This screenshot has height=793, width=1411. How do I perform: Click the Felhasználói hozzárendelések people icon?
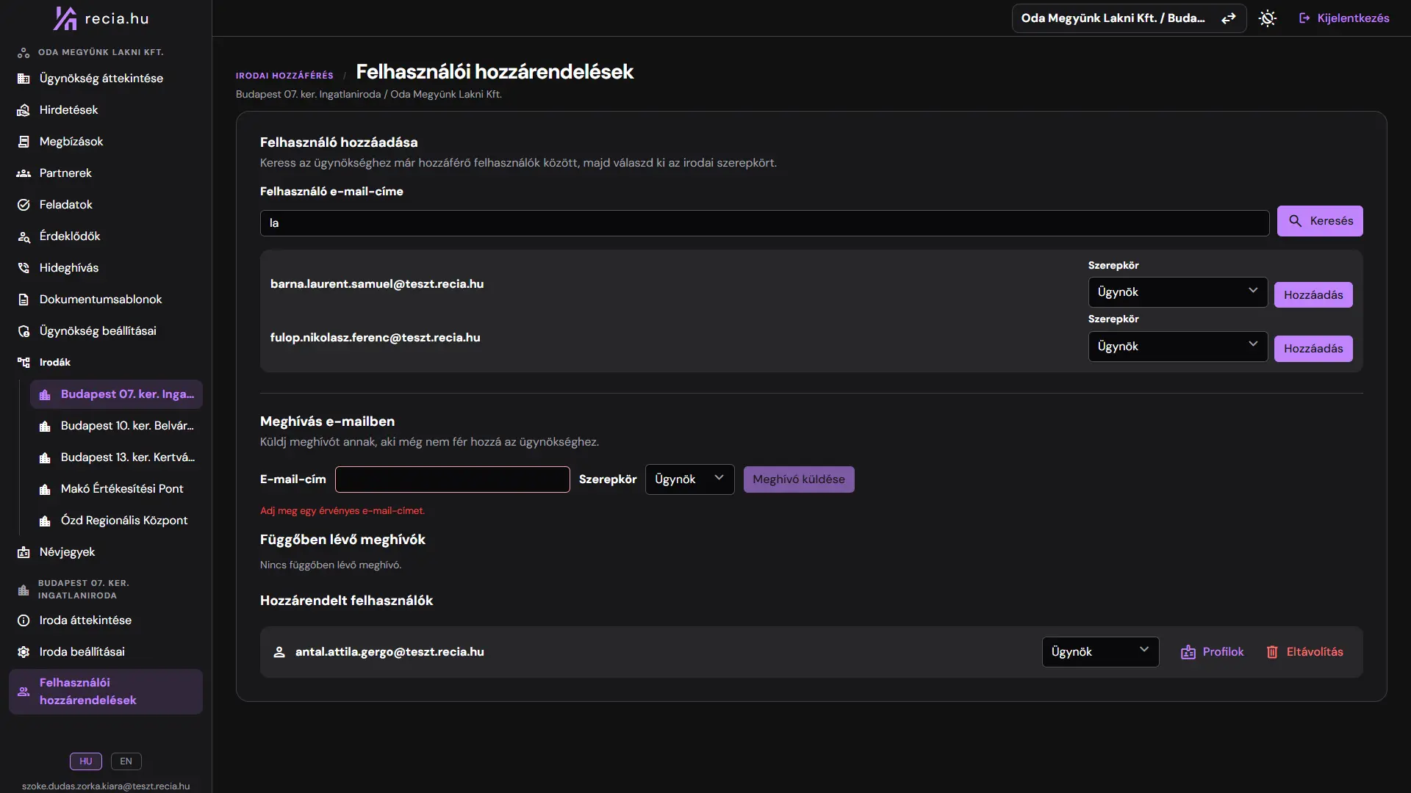click(24, 692)
